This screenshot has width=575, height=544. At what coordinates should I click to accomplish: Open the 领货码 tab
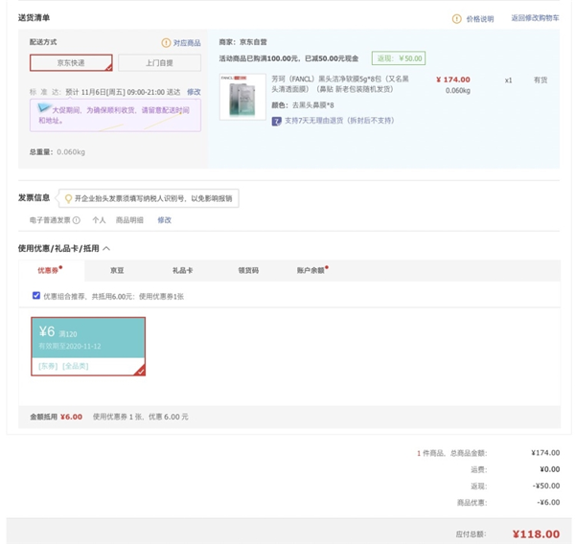coord(248,271)
